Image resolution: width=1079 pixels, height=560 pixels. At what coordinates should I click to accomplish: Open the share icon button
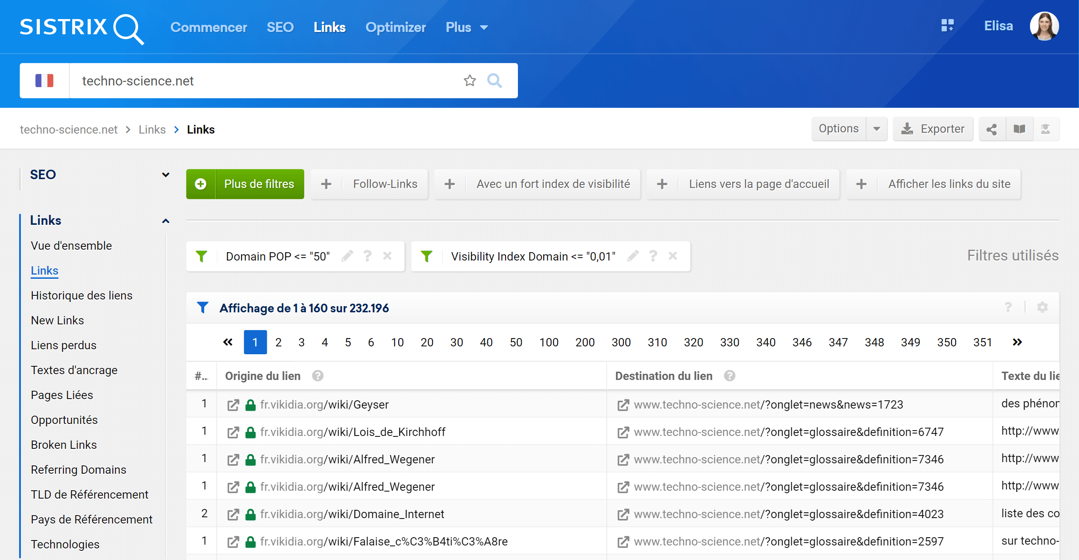pos(991,129)
